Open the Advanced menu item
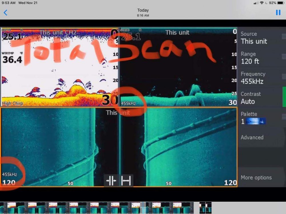This screenshot has width=286, height=214. tap(252, 137)
